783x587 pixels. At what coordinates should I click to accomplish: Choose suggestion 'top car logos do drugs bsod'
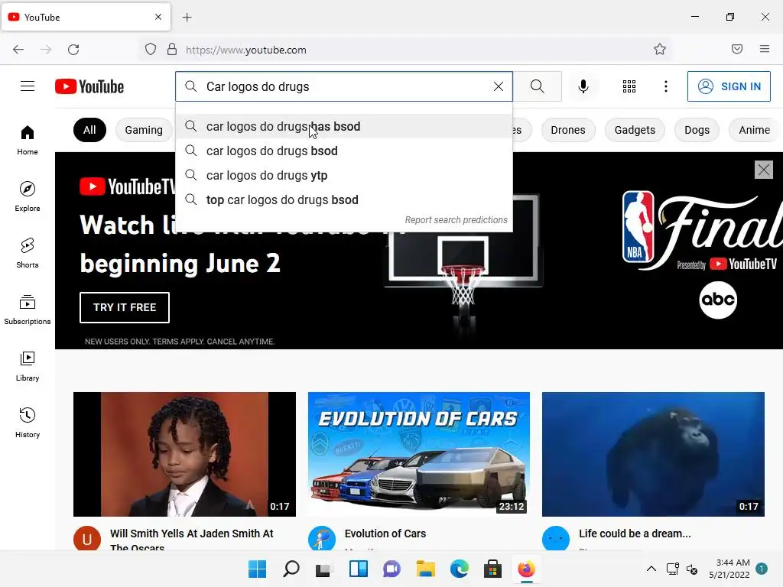tap(344, 199)
